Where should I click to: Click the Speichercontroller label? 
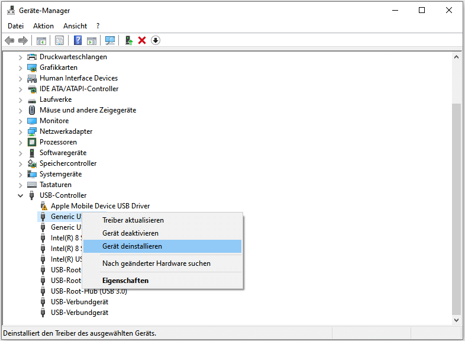coord(68,163)
